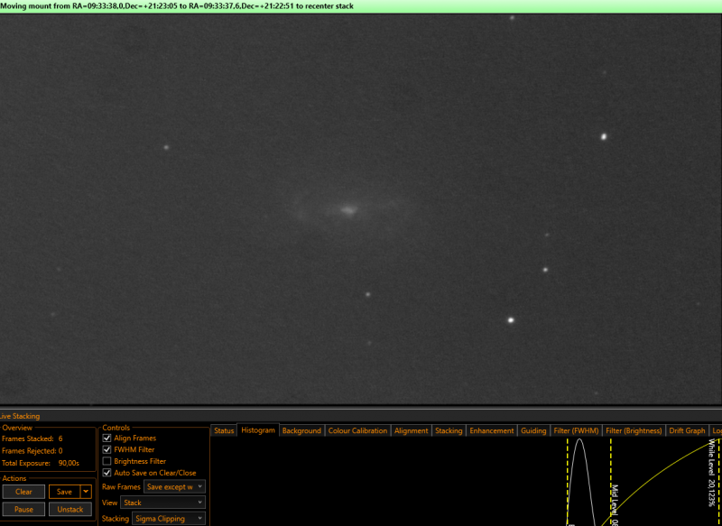Disable the FWHM Filter checkbox

coord(106,449)
